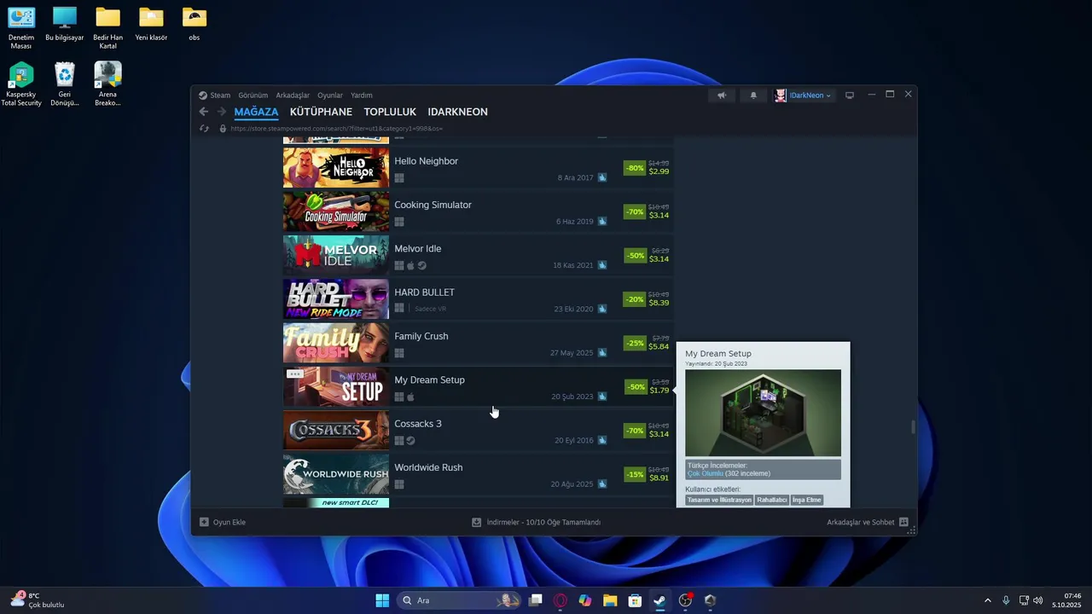Click the IDarkNeon profile avatar

[781, 96]
